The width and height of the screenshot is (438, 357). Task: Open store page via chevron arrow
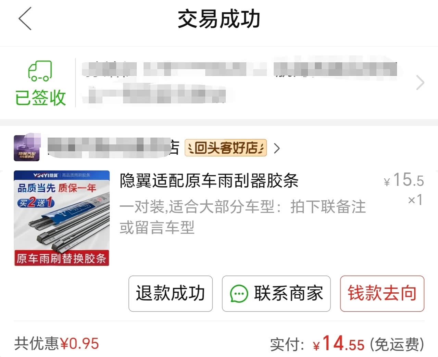click(277, 148)
